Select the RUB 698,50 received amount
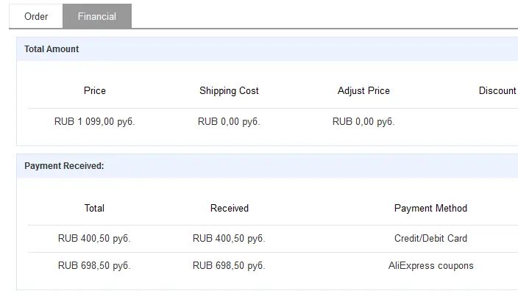This screenshot has width=518, height=299. coord(229,266)
